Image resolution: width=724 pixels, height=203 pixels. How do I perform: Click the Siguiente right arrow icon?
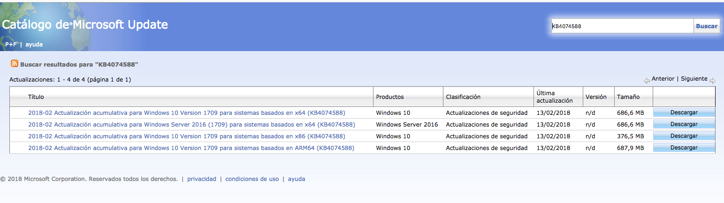click(x=712, y=81)
